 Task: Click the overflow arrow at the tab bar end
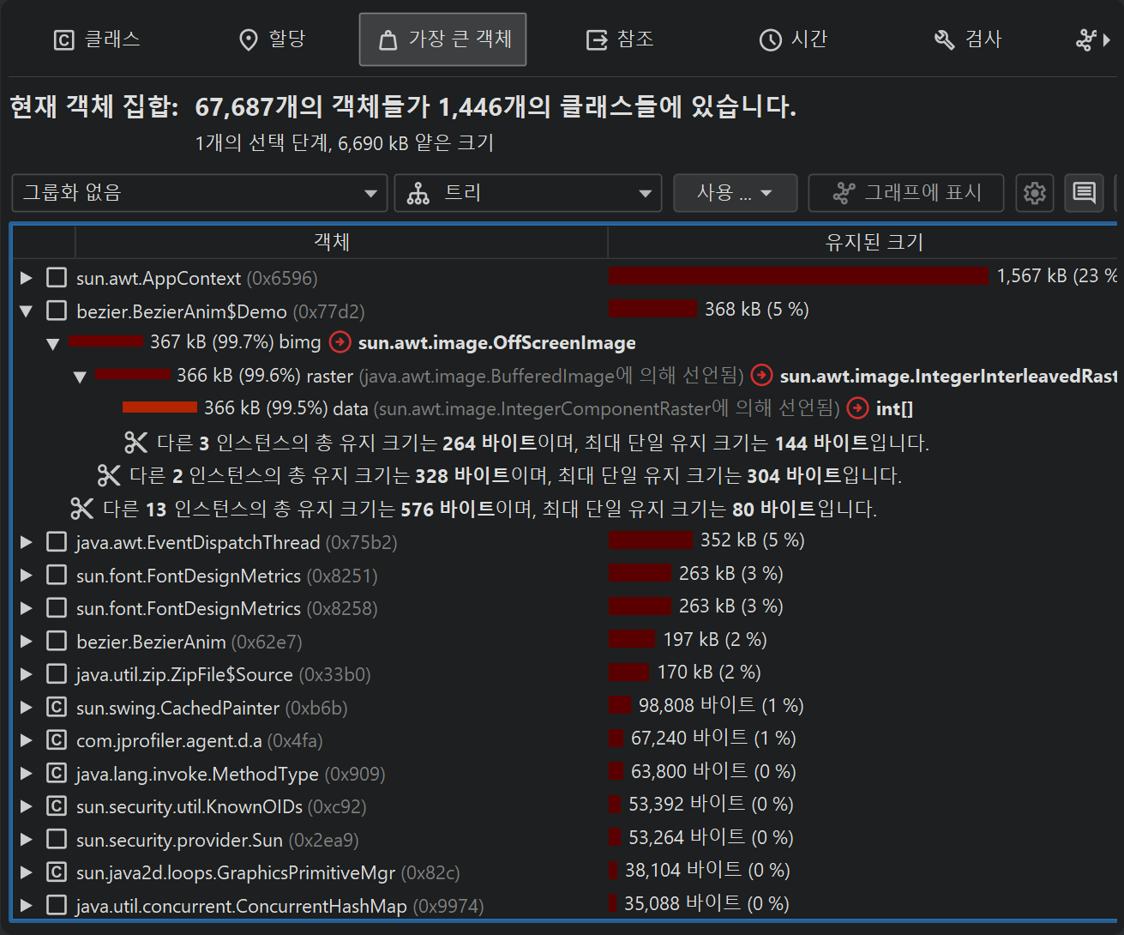click(1106, 39)
